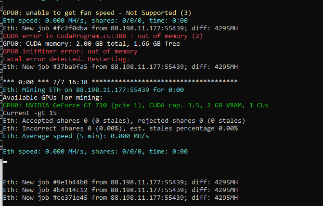Click job ID #b4314c12 text
The width and height of the screenshot is (323, 206).
(70, 190)
